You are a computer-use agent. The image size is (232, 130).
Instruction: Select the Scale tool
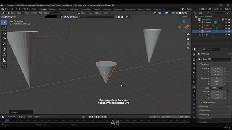pos(4,44)
